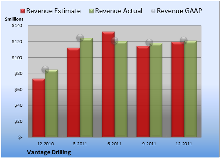Screen dimensions: 220x158
Task: Select the red estimate bar for 12-2010
Action: (x=39, y=108)
